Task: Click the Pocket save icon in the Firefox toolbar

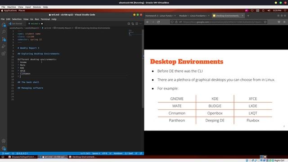Action: [279, 22]
